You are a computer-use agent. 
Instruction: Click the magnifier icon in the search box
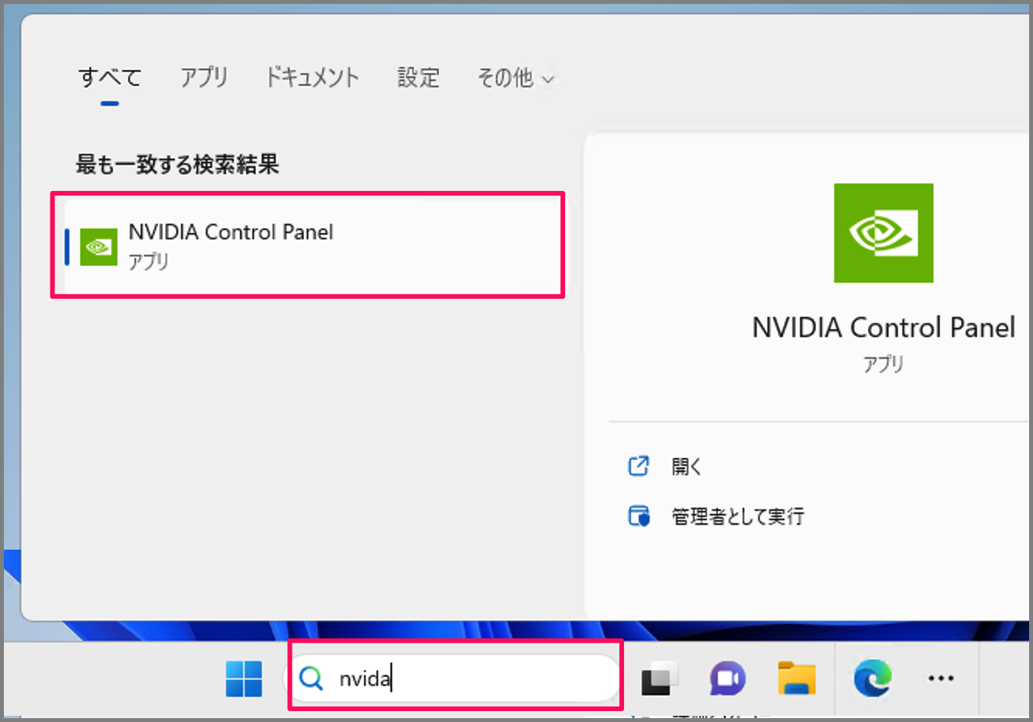click(x=311, y=679)
